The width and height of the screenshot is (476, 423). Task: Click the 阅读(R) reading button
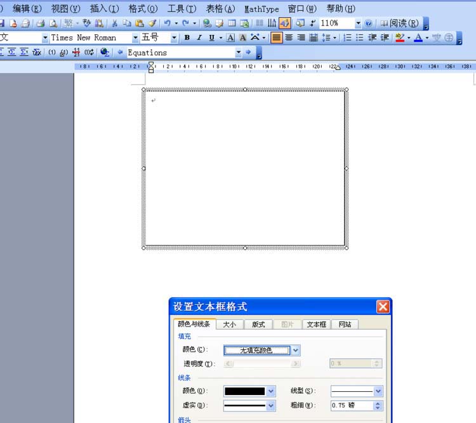[x=399, y=23]
